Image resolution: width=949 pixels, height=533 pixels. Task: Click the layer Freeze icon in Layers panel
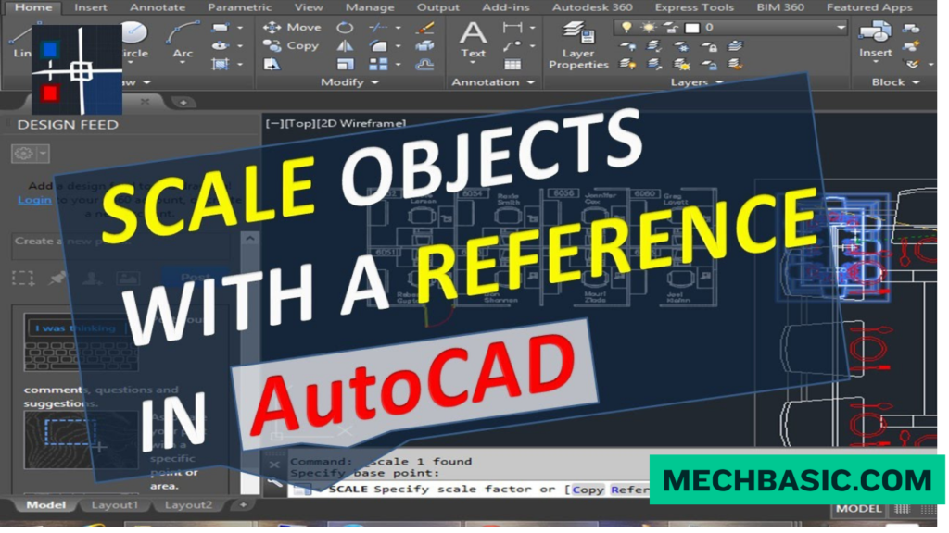point(681,46)
